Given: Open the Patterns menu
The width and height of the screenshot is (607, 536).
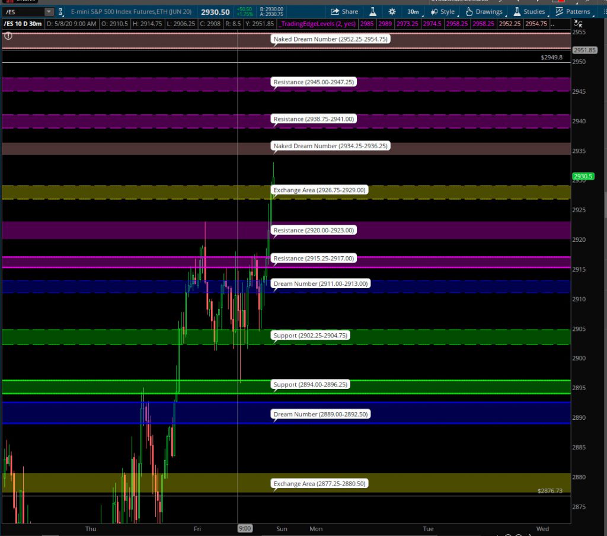Looking at the screenshot, I should click(573, 12).
